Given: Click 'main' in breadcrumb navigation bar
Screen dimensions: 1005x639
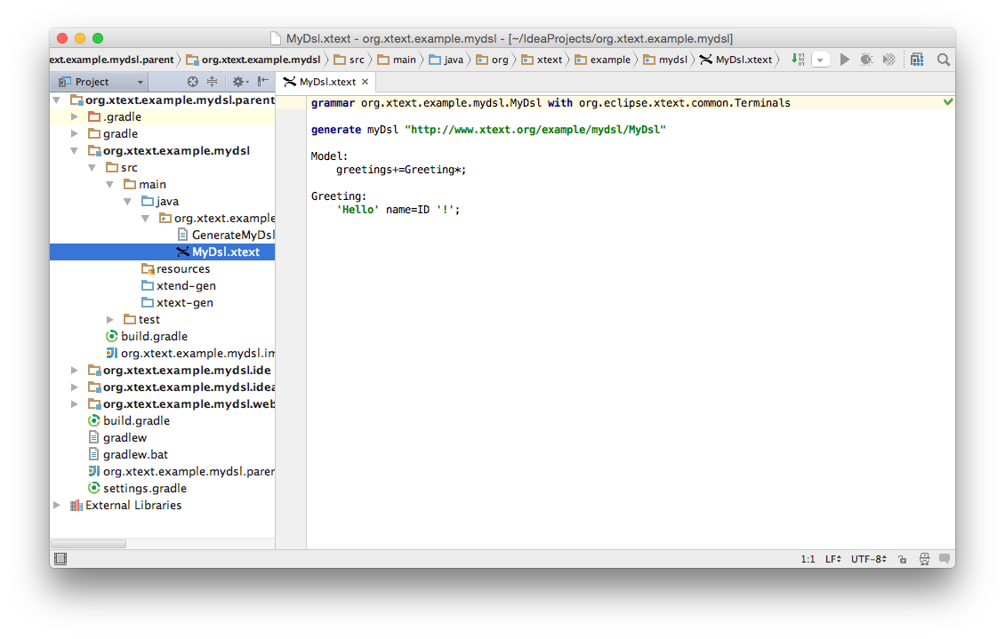Looking at the screenshot, I should [397, 60].
